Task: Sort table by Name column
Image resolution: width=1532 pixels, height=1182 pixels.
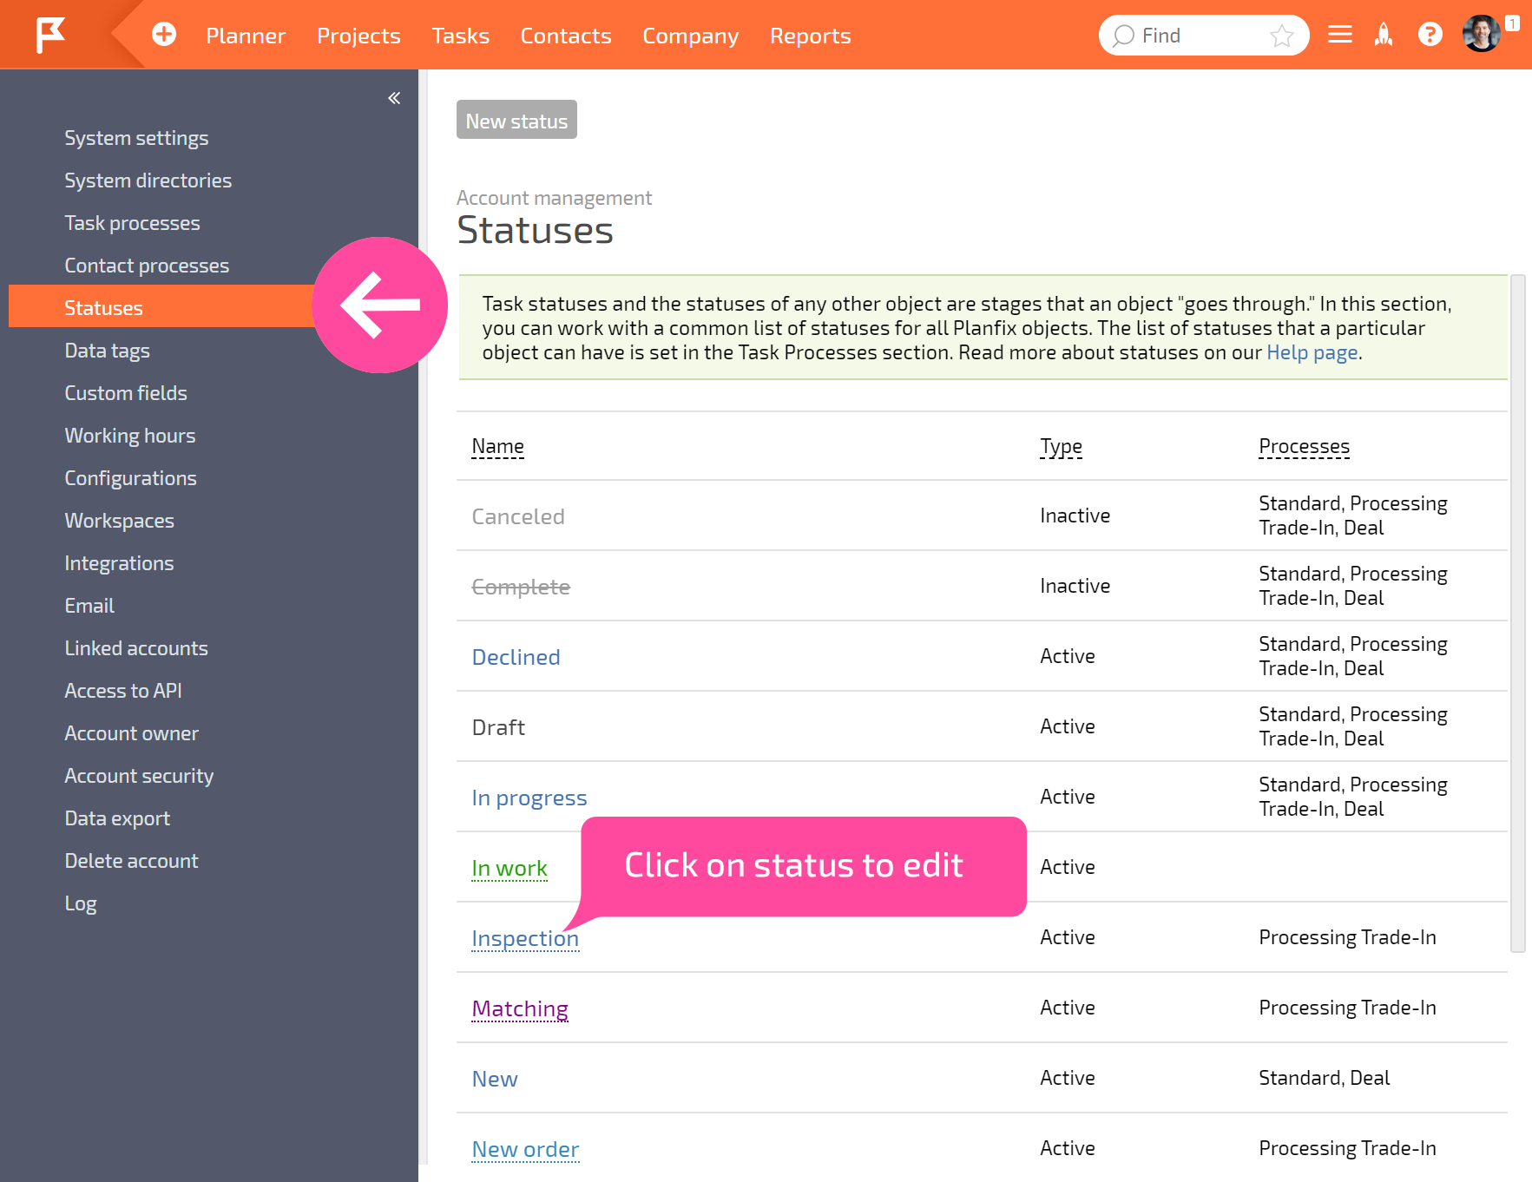Action: (497, 446)
